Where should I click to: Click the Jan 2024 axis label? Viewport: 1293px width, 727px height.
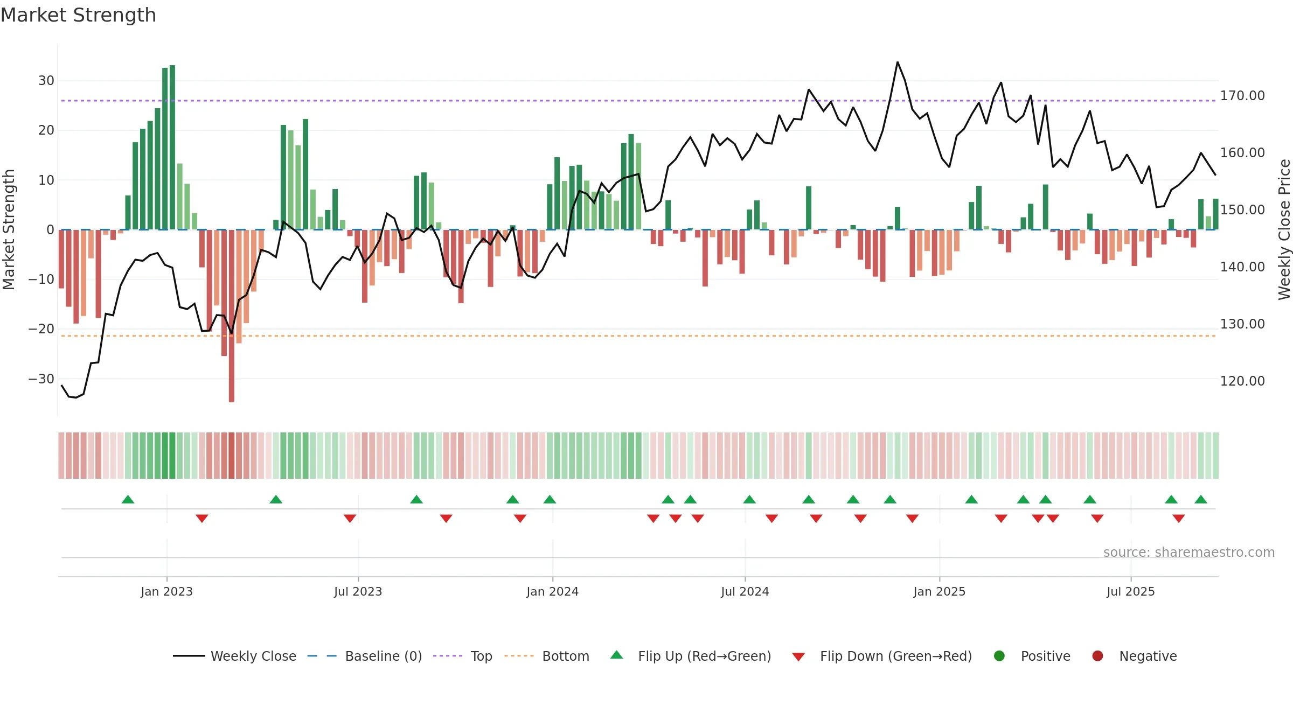pyautogui.click(x=553, y=592)
